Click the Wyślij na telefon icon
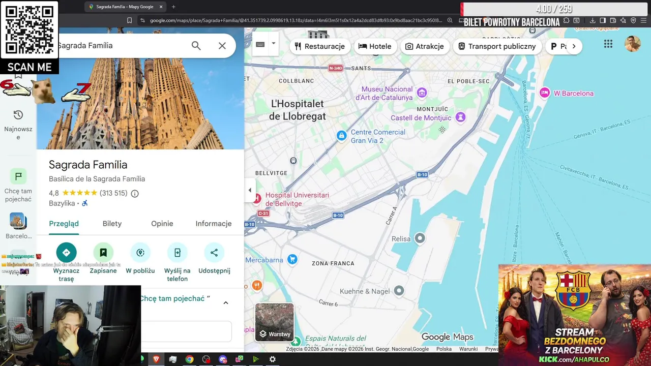 pyautogui.click(x=177, y=253)
